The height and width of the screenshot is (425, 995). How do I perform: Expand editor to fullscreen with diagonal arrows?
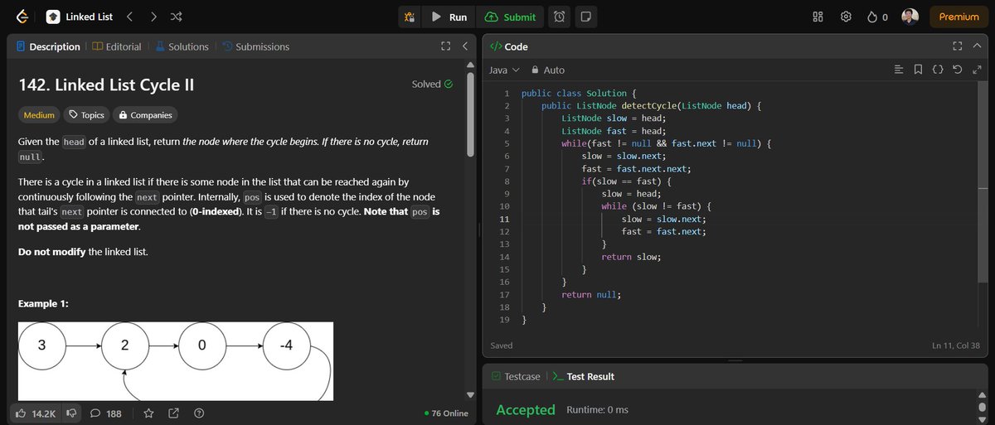coord(977,70)
